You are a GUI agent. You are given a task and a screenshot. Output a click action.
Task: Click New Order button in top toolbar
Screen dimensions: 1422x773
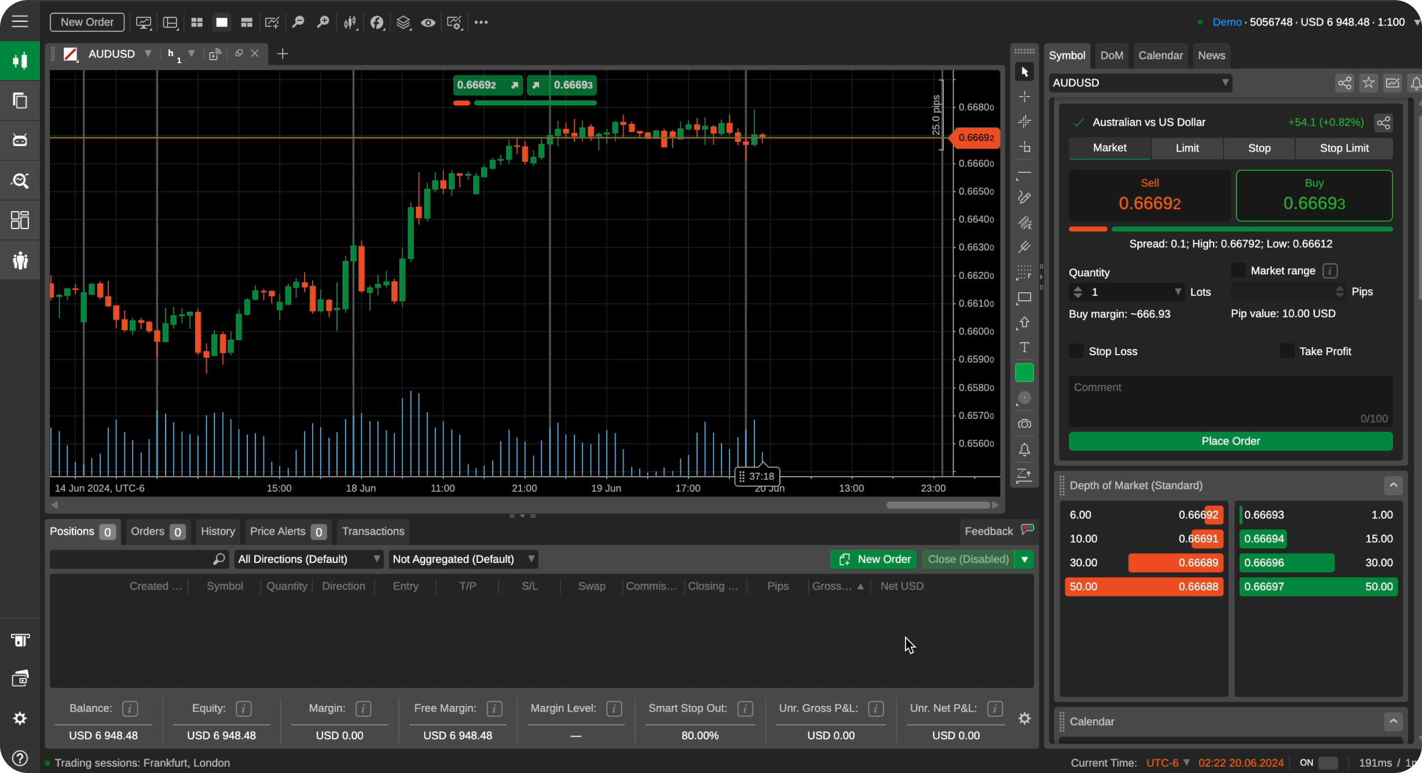coord(87,22)
